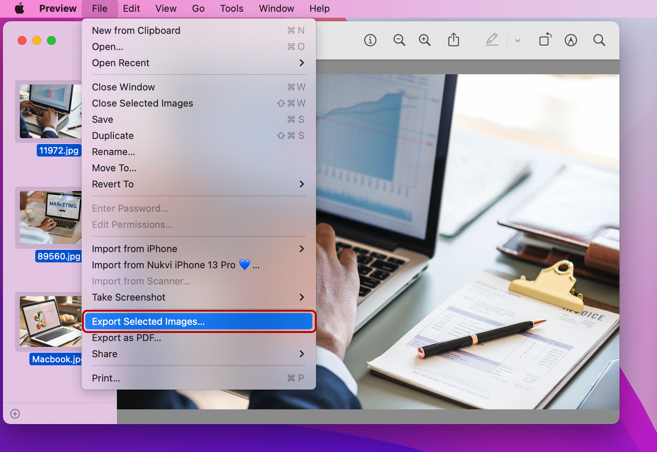Expand the Open Recent submenu
The image size is (657, 452).
coord(198,63)
